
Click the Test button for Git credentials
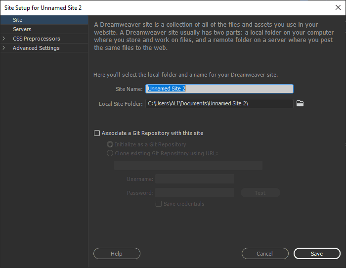tap(260, 193)
